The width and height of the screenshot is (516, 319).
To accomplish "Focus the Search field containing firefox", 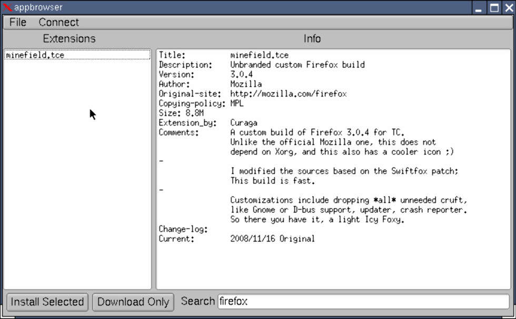I will click(x=363, y=301).
